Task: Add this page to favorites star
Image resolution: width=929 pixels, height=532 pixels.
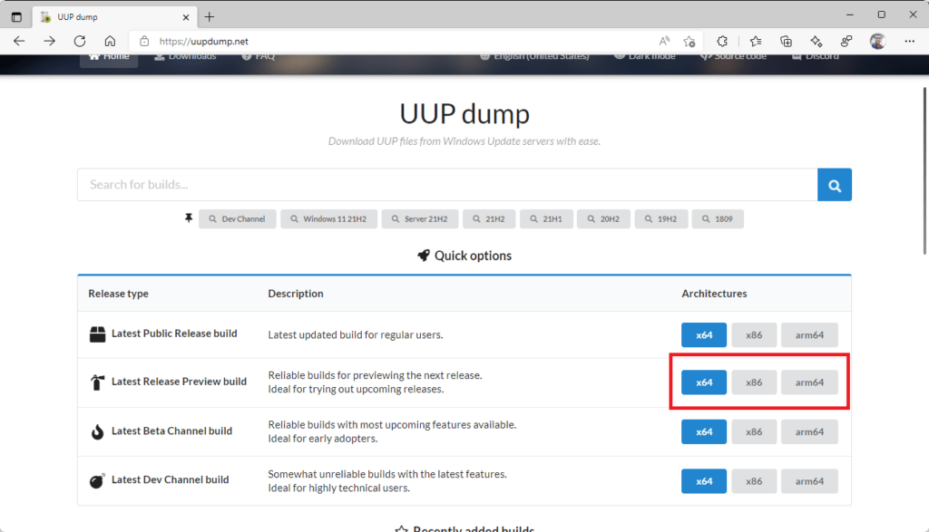Action: [689, 41]
